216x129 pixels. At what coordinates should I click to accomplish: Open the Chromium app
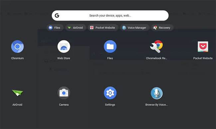click(17, 47)
